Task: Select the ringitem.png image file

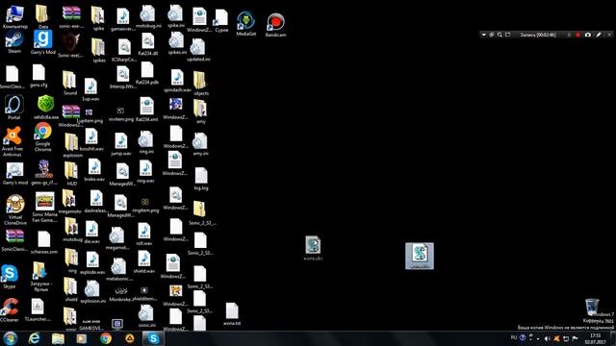Action: coord(145,205)
